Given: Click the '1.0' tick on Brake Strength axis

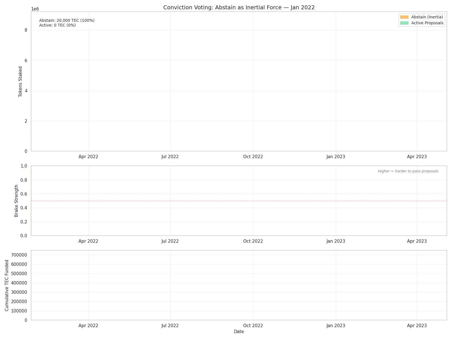Looking at the screenshot, I should [24, 166].
